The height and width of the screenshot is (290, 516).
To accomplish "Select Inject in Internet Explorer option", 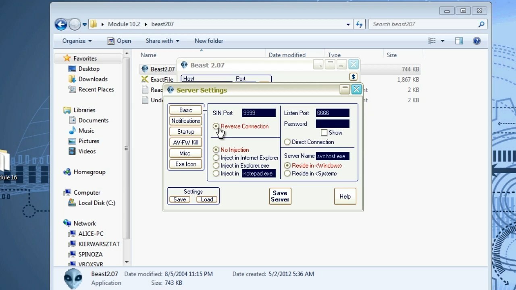I will click(216, 158).
